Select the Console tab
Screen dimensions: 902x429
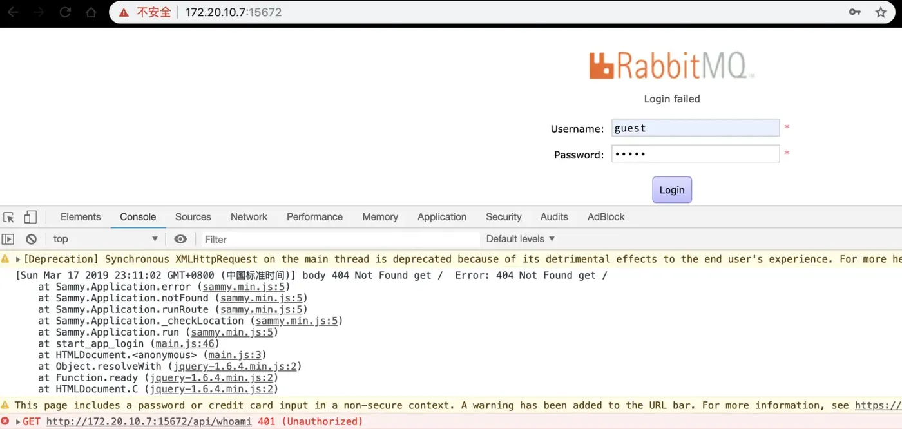point(138,217)
